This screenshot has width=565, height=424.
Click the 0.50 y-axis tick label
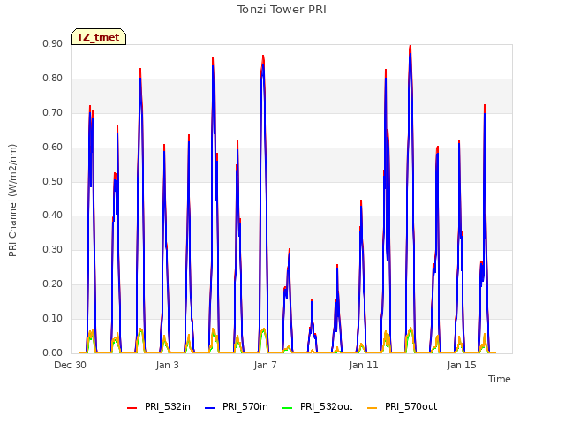point(53,181)
